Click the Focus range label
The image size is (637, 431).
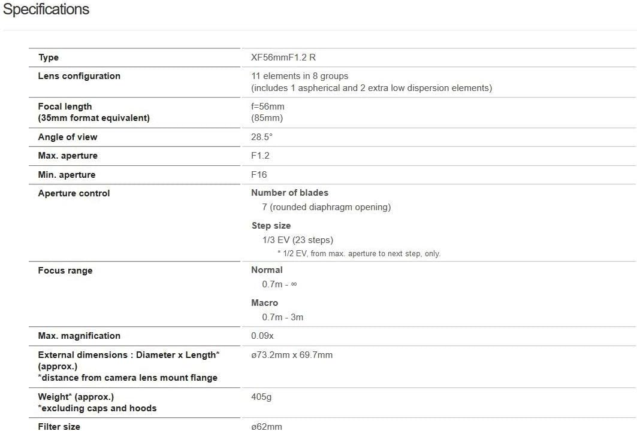coord(65,271)
